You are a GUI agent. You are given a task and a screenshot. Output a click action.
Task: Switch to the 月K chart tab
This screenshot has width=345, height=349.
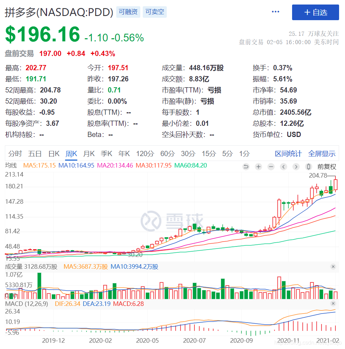coord(89,154)
